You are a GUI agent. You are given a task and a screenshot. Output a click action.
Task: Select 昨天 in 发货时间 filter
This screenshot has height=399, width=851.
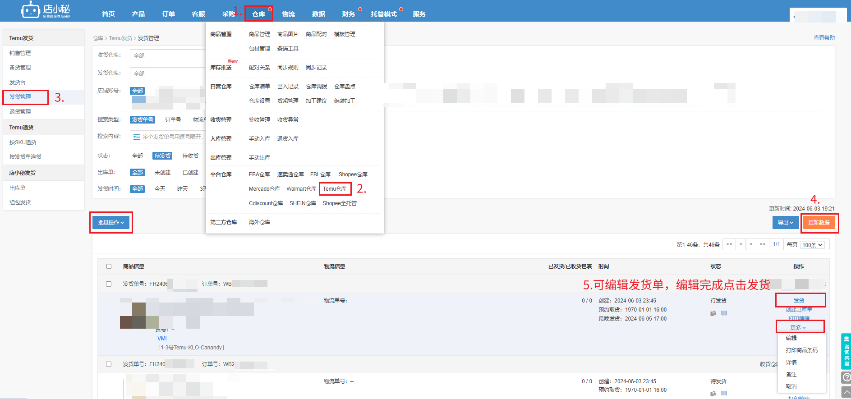pos(183,189)
